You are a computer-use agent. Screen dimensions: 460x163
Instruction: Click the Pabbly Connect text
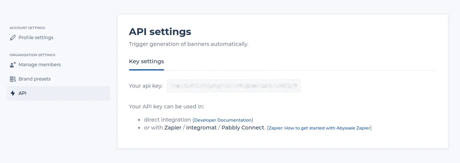point(243,128)
